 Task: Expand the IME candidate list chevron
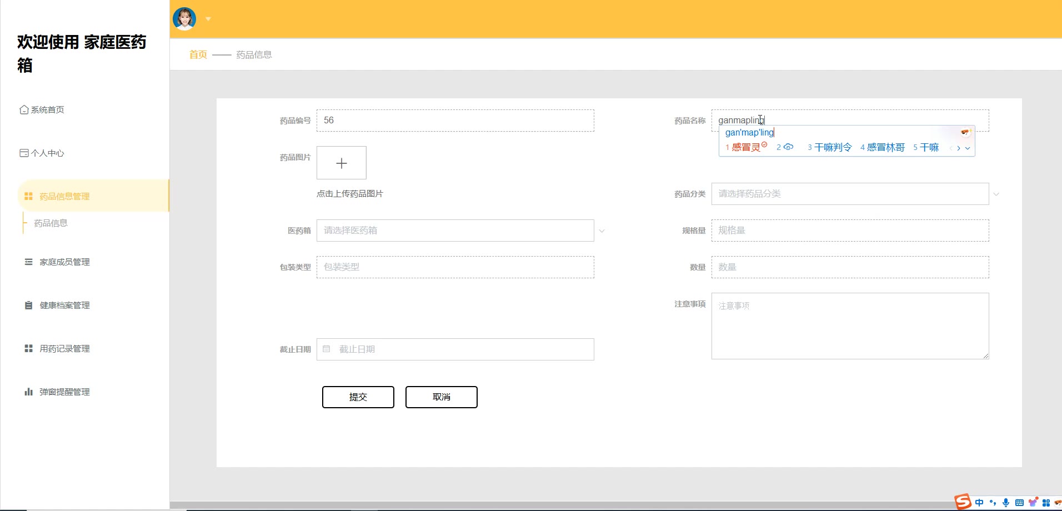click(x=968, y=148)
